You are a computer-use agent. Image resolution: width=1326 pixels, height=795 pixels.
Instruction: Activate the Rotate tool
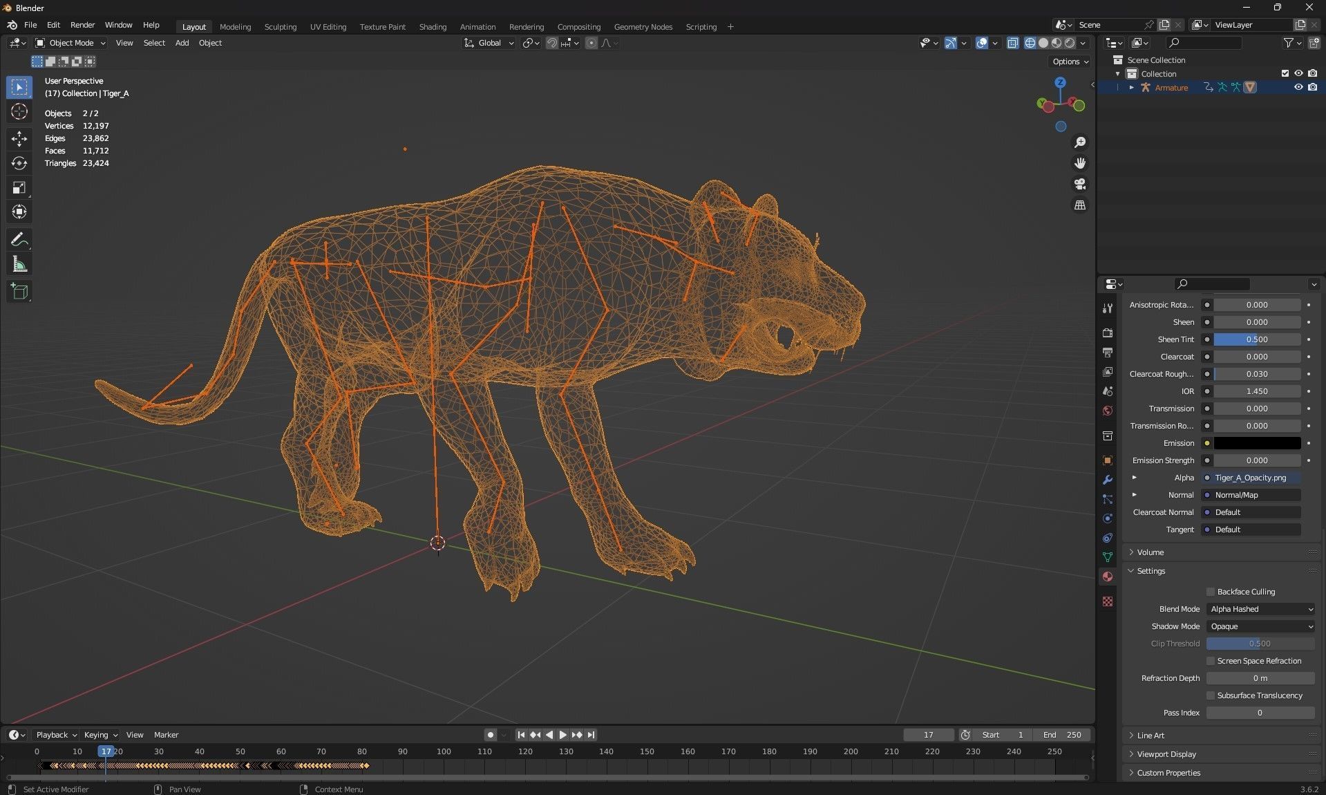pos(19,163)
